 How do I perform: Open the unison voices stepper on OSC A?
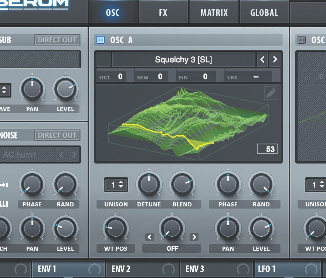coord(116,185)
